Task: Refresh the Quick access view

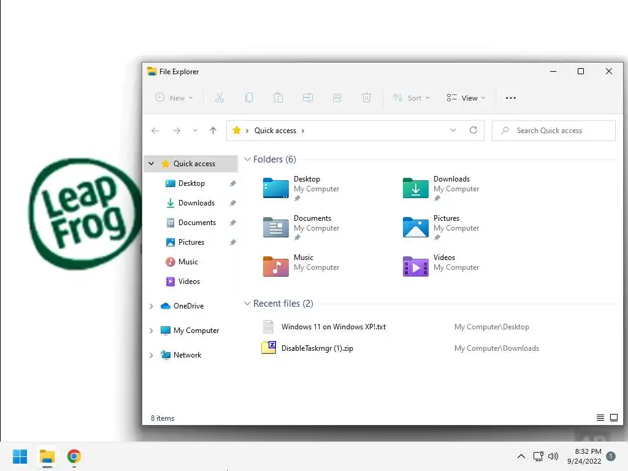Action: coord(473,130)
